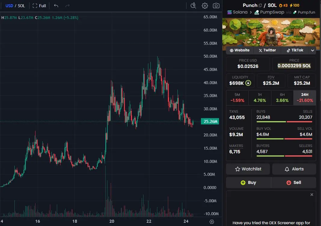This screenshot has width=321, height=226.
Task: Switch chart price to SOL
Action: (x=21, y=6)
